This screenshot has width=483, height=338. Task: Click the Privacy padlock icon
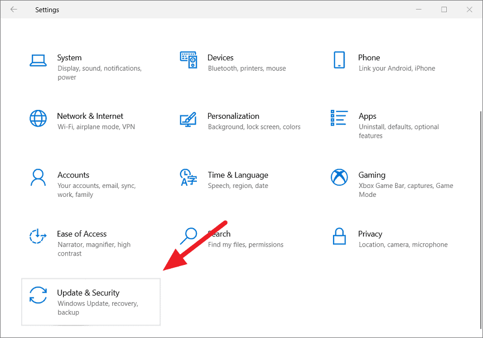point(339,236)
